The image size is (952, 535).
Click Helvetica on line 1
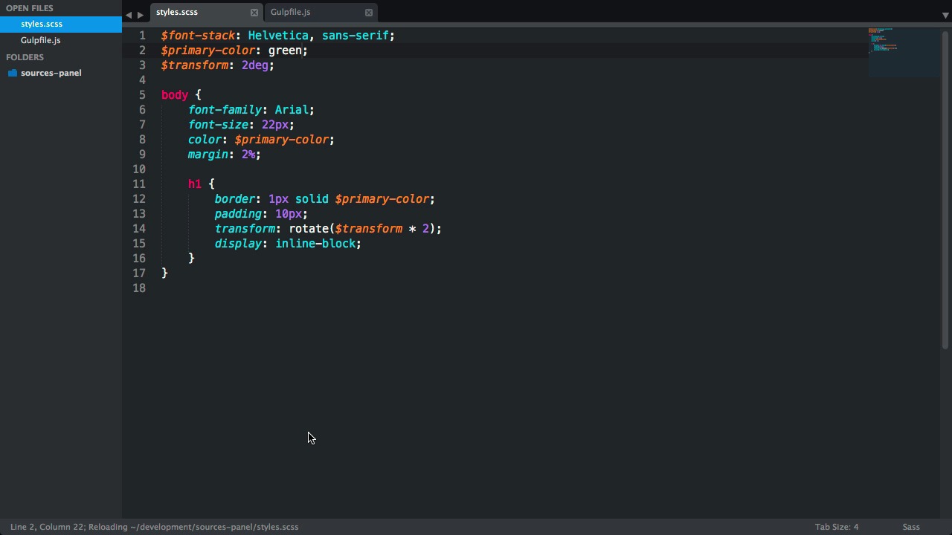[x=278, y=36]
